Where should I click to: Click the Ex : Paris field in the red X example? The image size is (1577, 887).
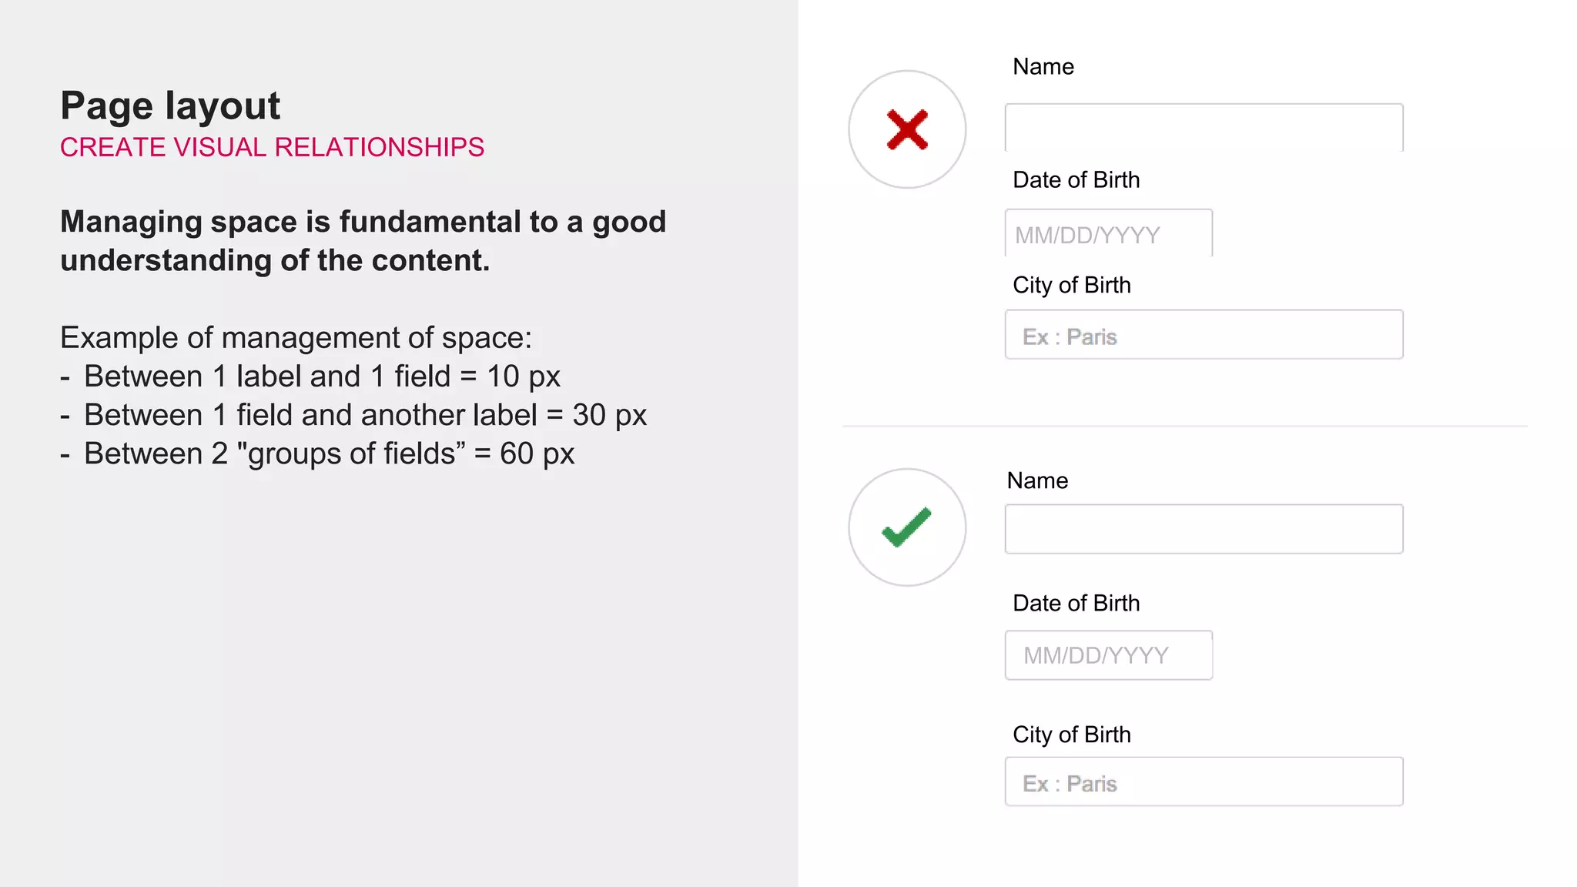[x=1204, y=335]
